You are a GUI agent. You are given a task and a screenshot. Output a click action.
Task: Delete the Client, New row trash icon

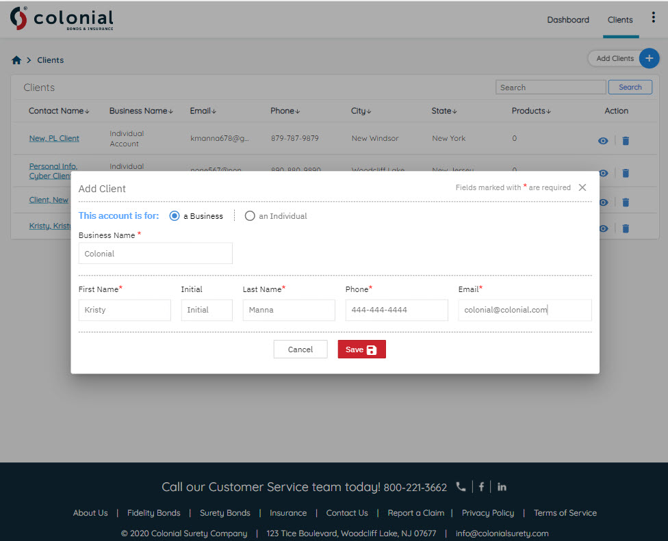(x=626, y=202)
